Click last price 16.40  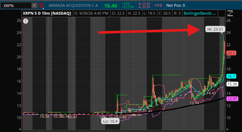[111, 6]
